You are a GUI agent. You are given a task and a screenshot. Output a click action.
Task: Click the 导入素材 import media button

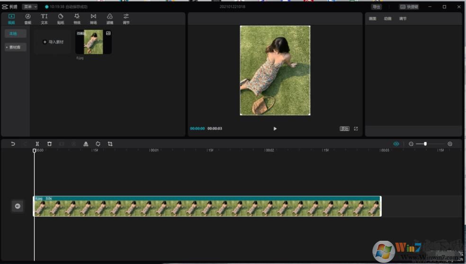tap(53, 42)
